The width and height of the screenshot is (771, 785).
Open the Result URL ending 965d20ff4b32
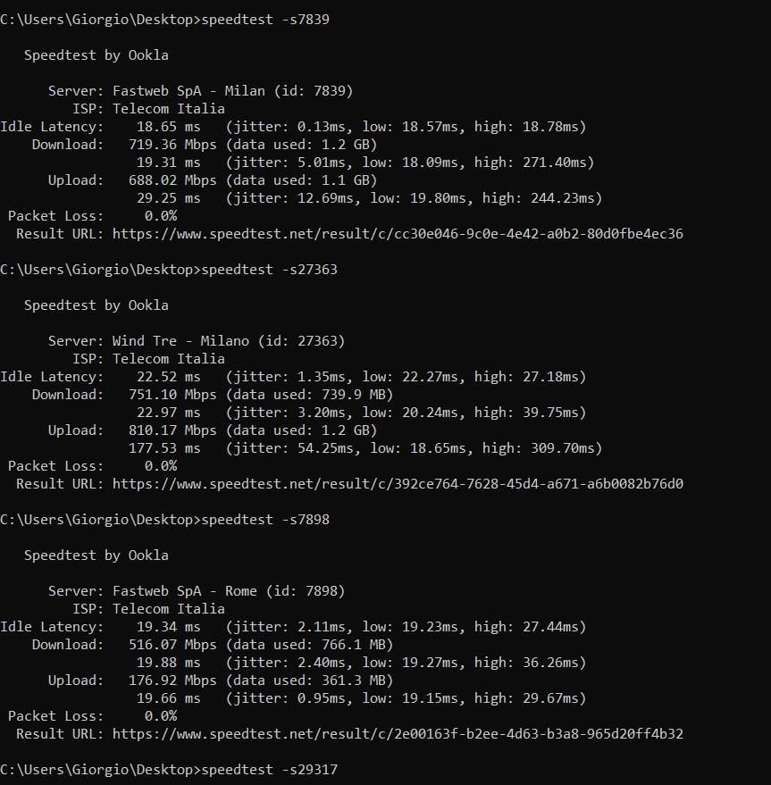point(398,734)
